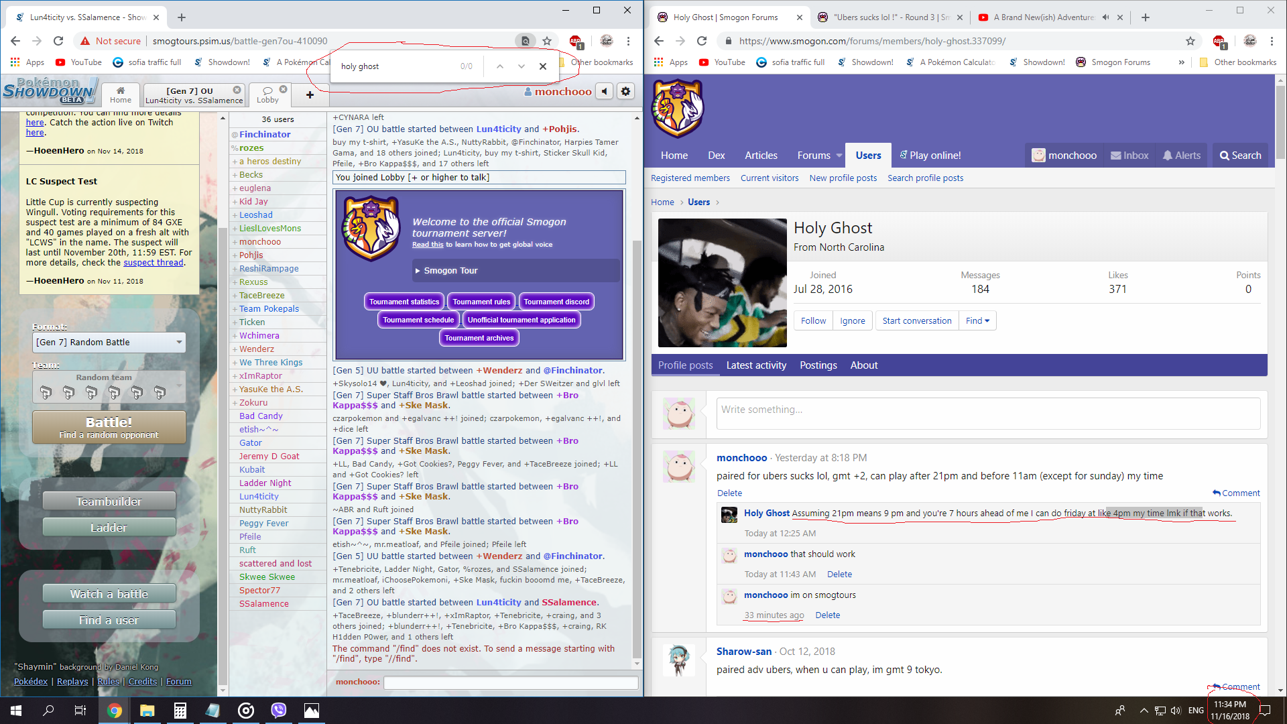Viewport: 1287px width, 724px height.
Task: Open Showdown options gear icon
Action: click(x=625, y=92)
